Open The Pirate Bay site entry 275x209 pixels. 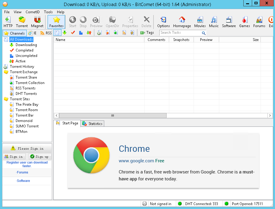(x=27, y=104)
